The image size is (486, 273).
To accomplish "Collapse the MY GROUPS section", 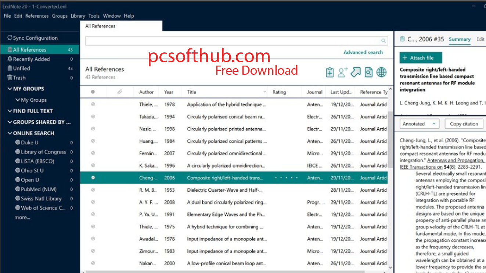I will coord(10,89).
